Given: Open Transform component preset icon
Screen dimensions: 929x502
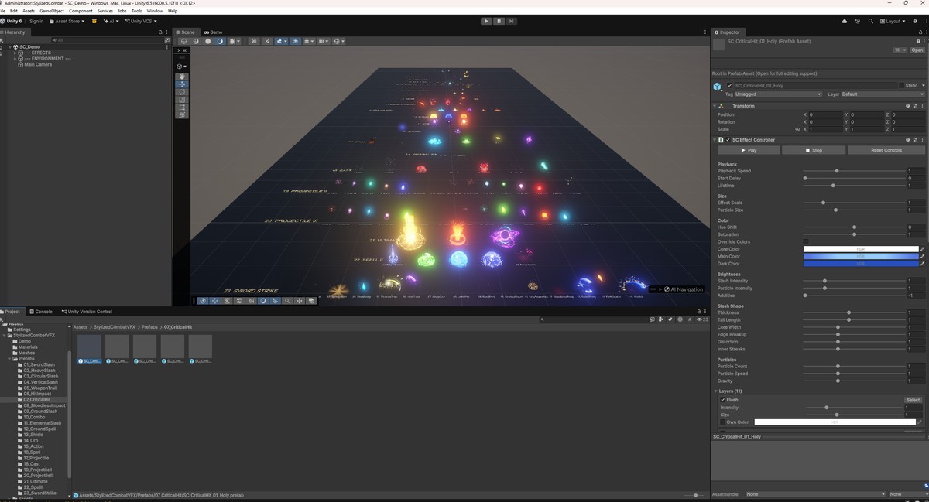Looking at the screenshot, I should (x=915, y=105).
